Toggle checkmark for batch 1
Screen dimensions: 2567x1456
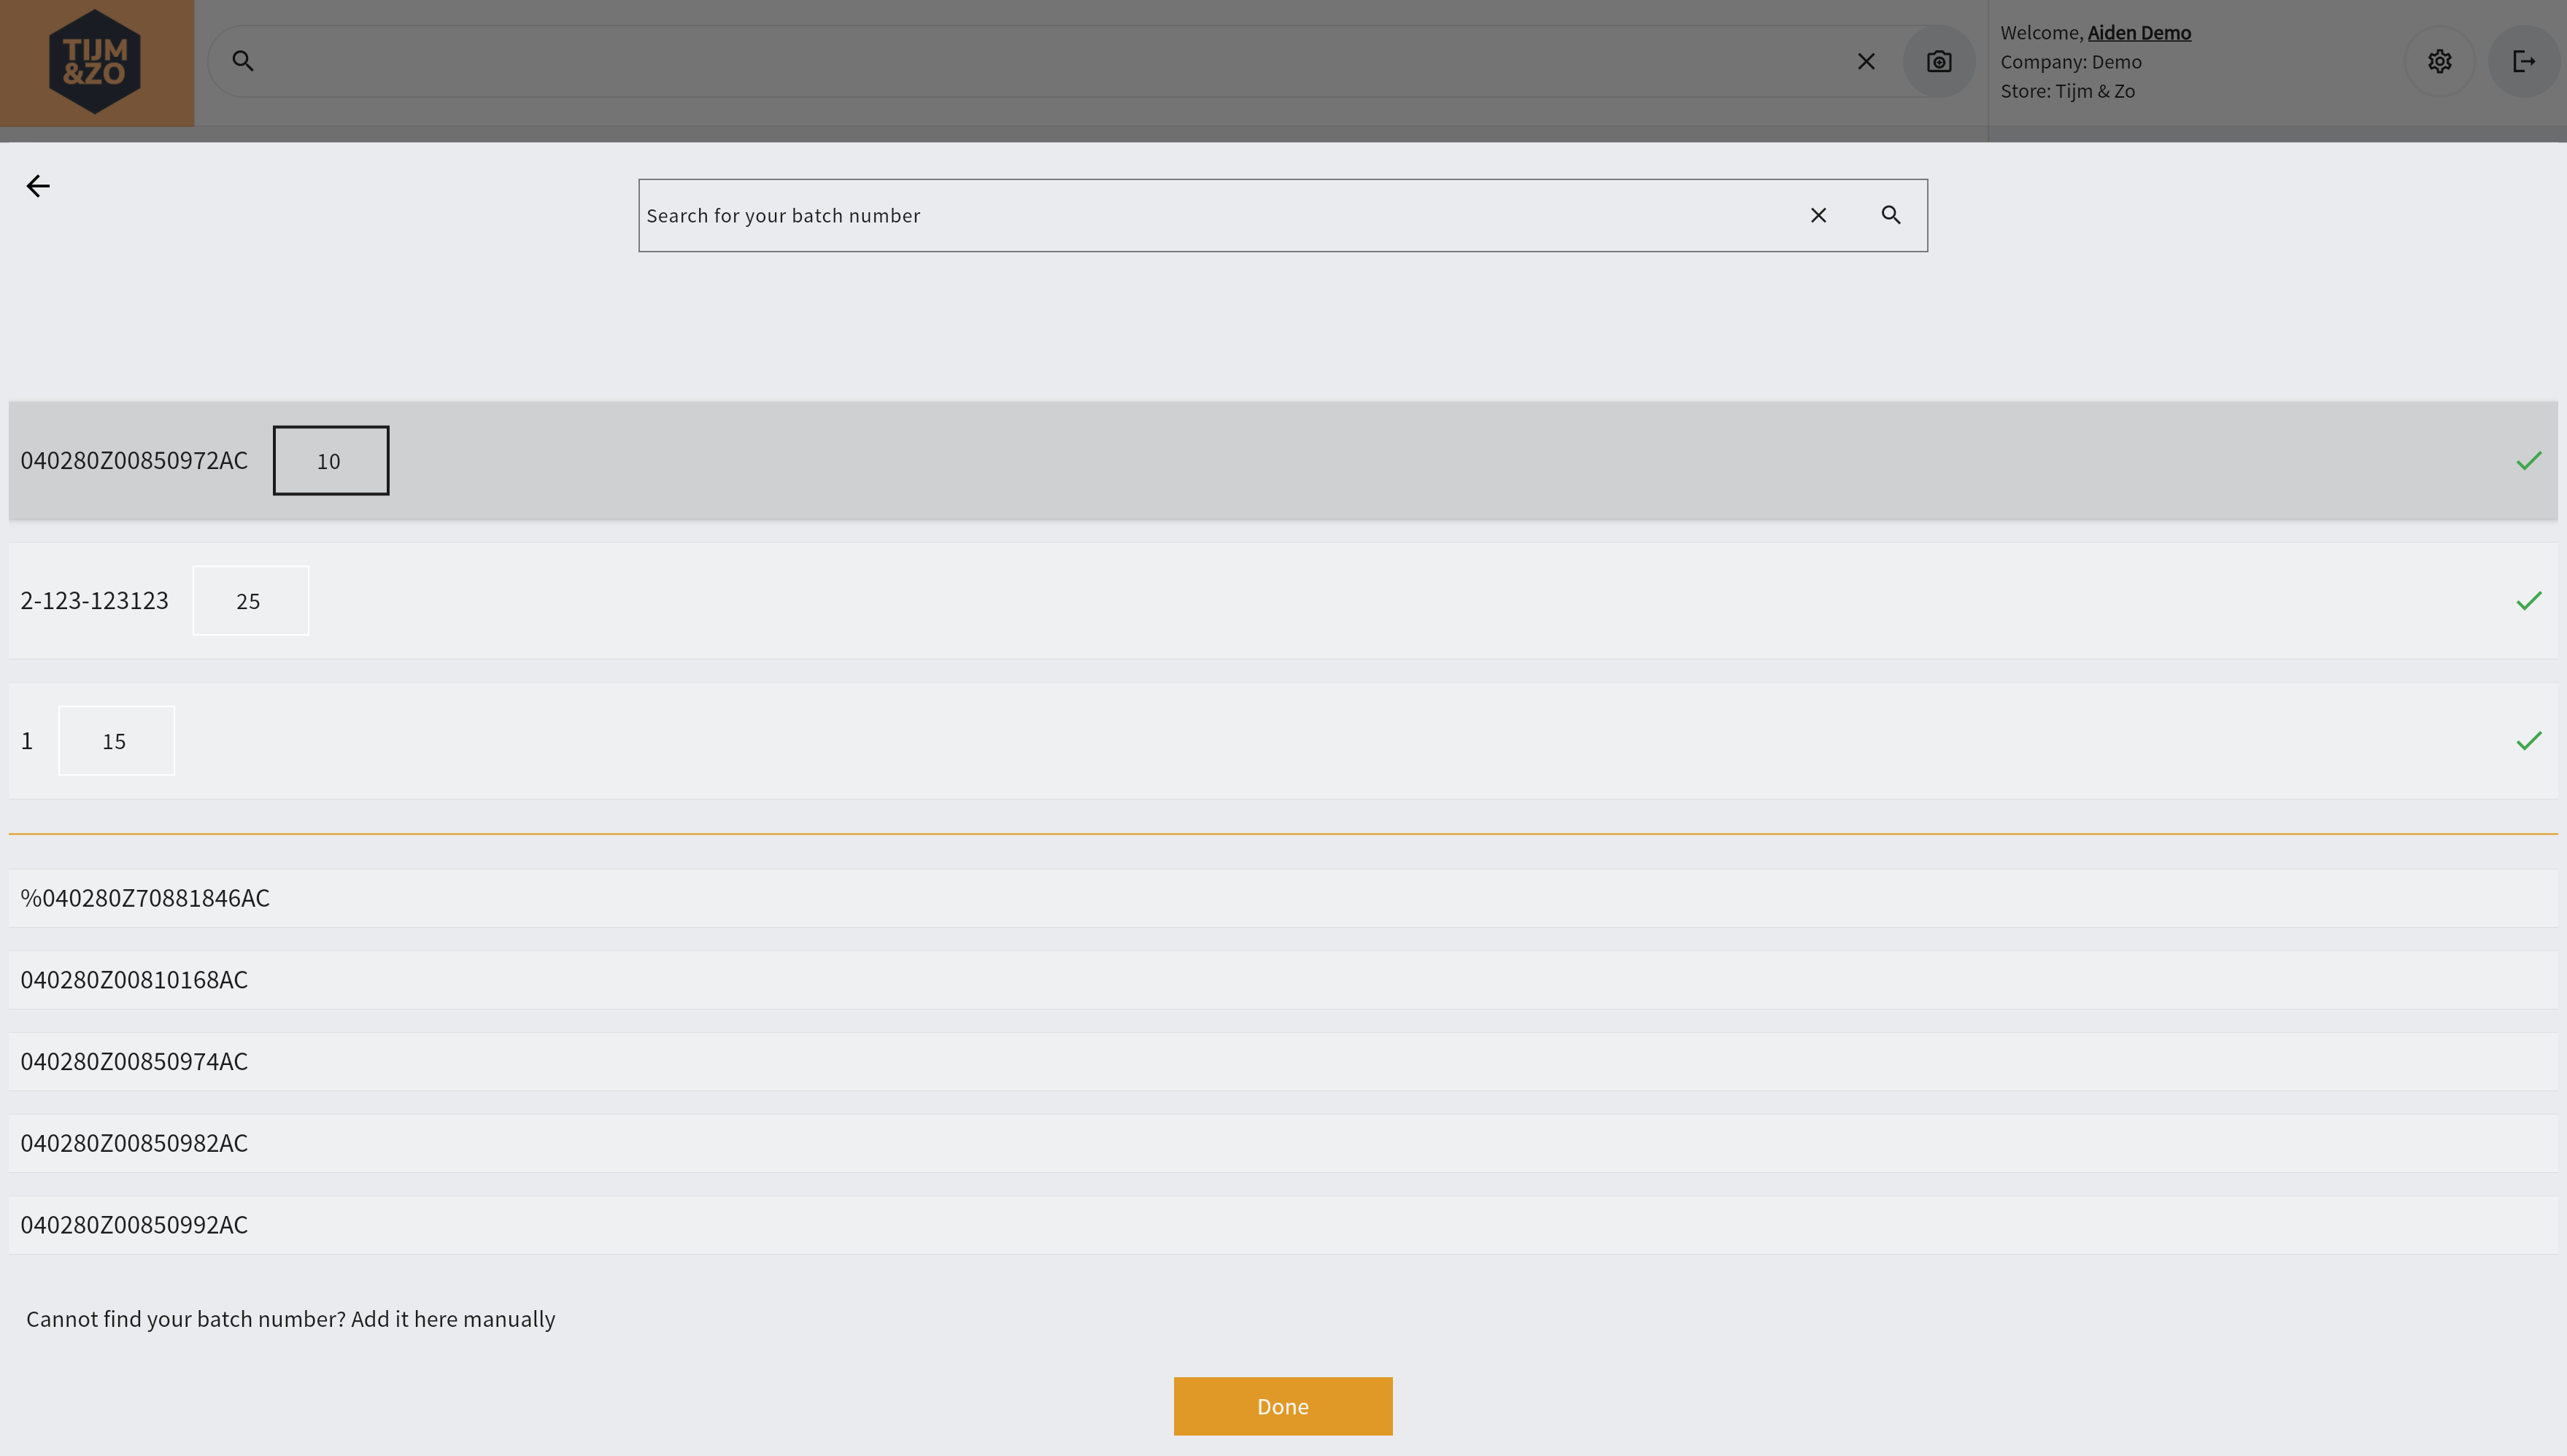[x=2528, y=741]
